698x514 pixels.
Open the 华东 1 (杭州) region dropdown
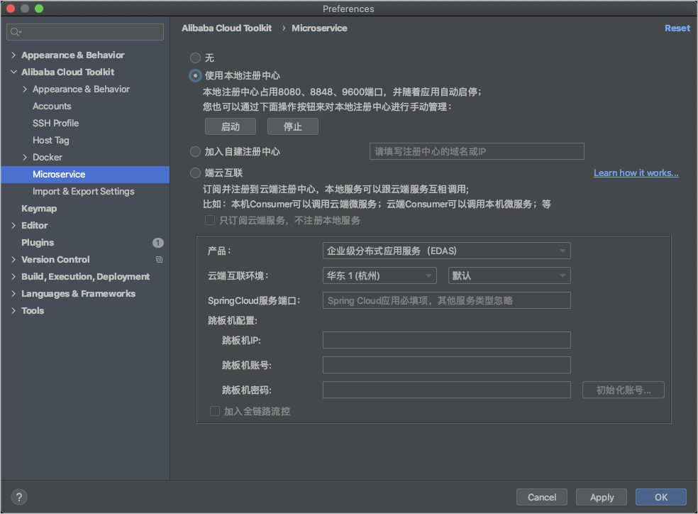pos(380,275)
